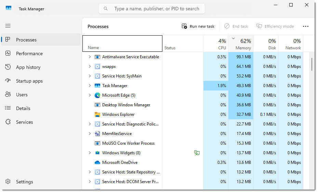This screenshot has width=318, height=193.
Task: Expand the MemfilesService row
Action: point(90,133)
